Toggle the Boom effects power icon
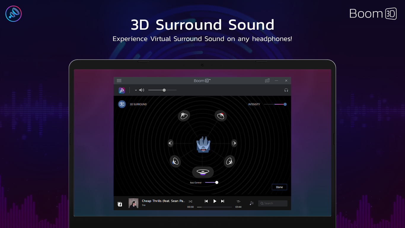This screenshot has height=228, width=405. [122, 90]
